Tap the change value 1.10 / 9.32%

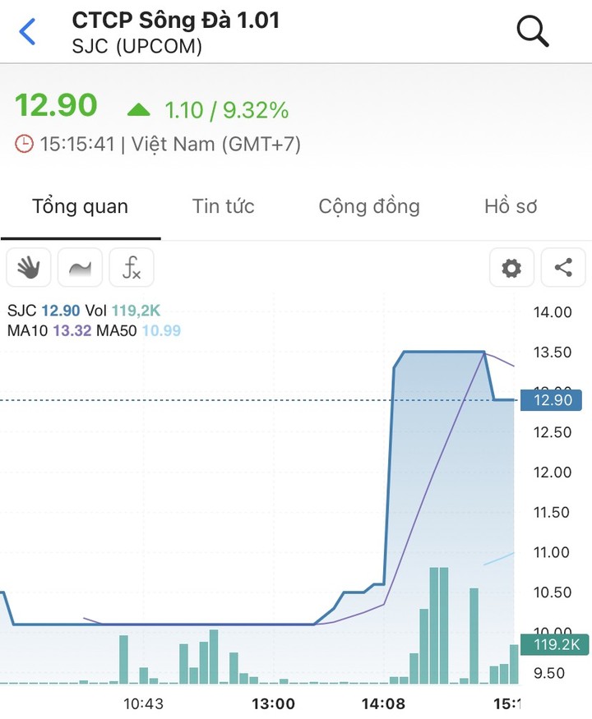pyautogui.click(x=227, y=110)
